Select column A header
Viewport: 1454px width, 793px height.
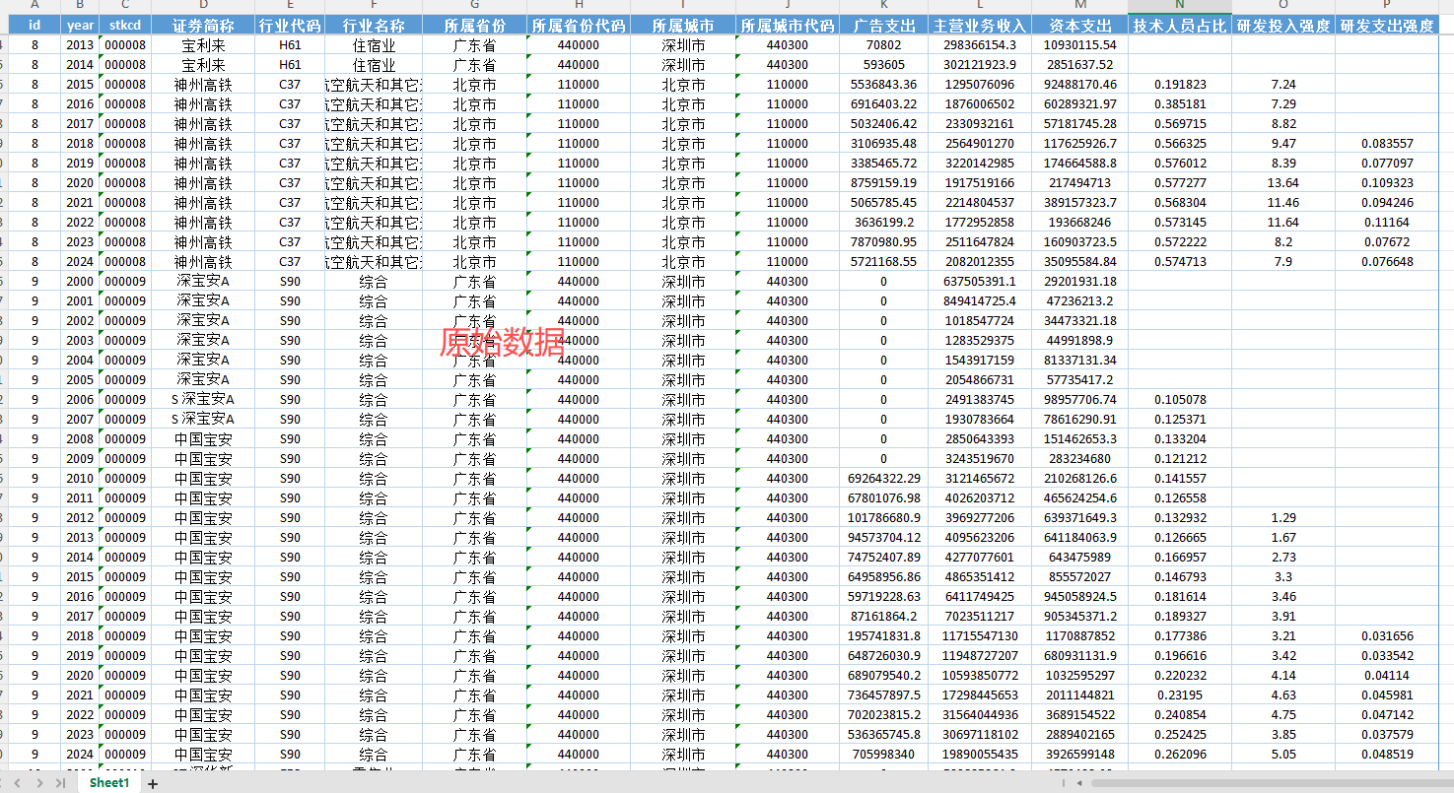(35, 6)
